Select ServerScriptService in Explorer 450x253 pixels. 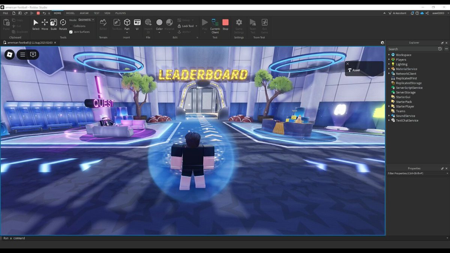tap(409, 88)
